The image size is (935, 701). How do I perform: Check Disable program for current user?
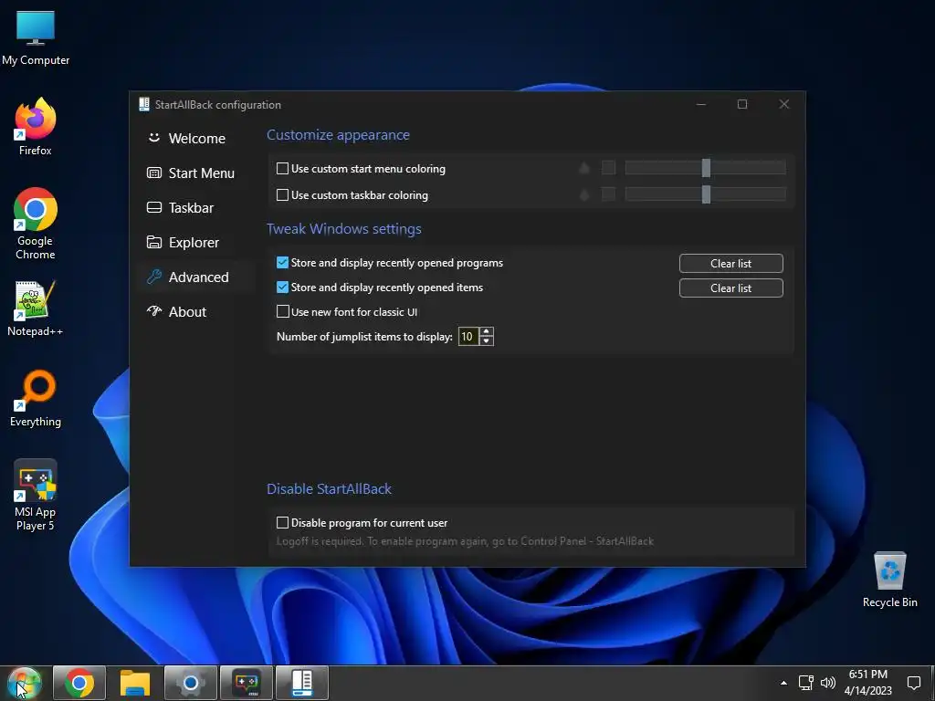[283, 523]
